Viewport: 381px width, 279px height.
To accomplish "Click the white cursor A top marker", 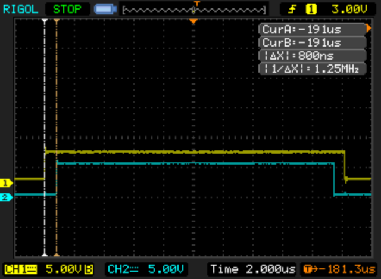I will 45,21.
